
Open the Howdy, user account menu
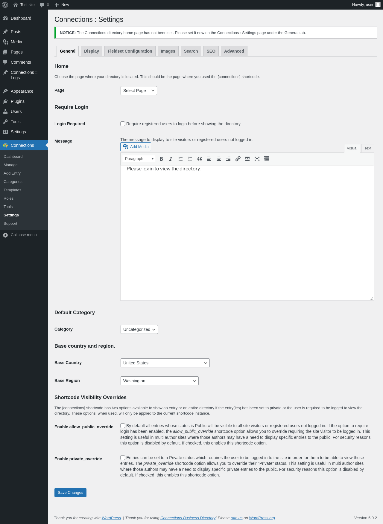(366, 5)
